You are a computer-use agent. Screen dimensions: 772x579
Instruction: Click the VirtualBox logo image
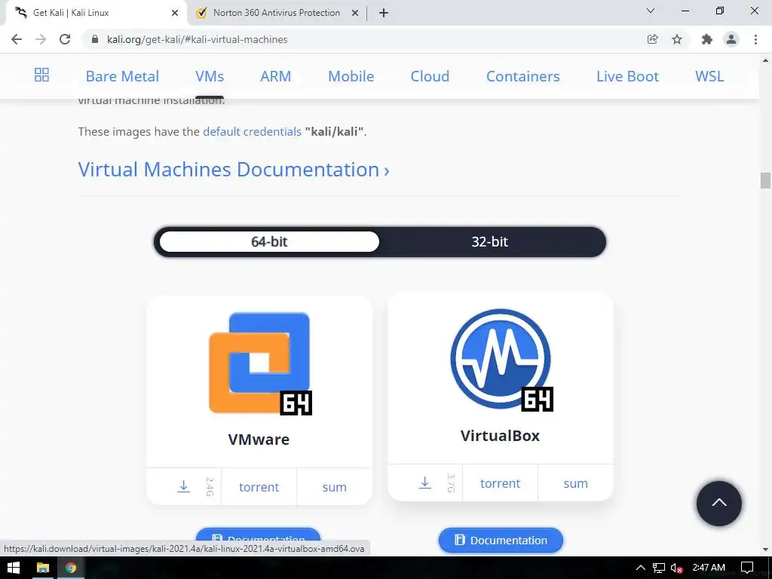pyautogui.click(x=501, y=360)
